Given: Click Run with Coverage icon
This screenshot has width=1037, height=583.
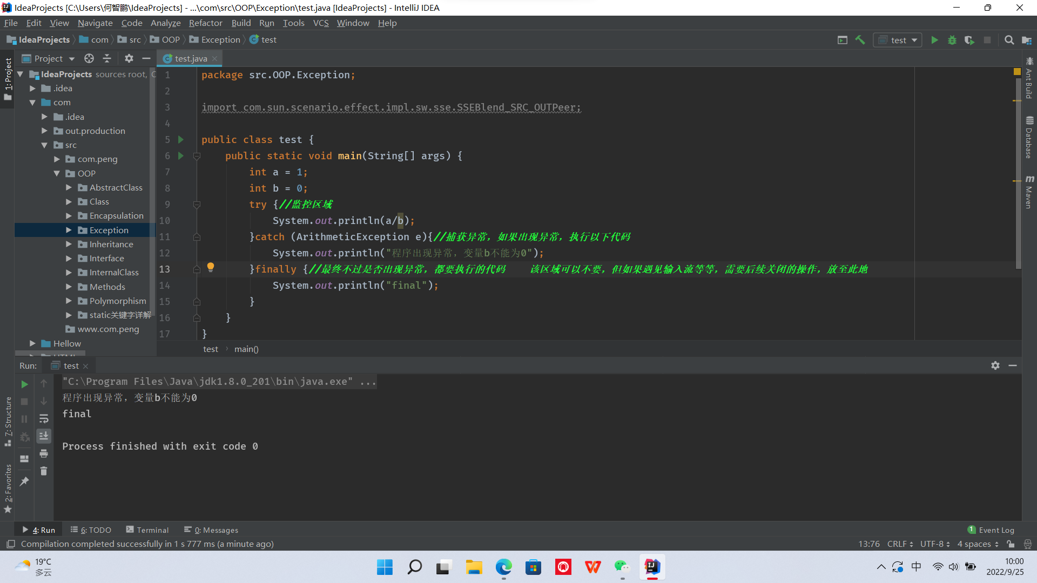Looking at the screenshot, I should point(969,40).
